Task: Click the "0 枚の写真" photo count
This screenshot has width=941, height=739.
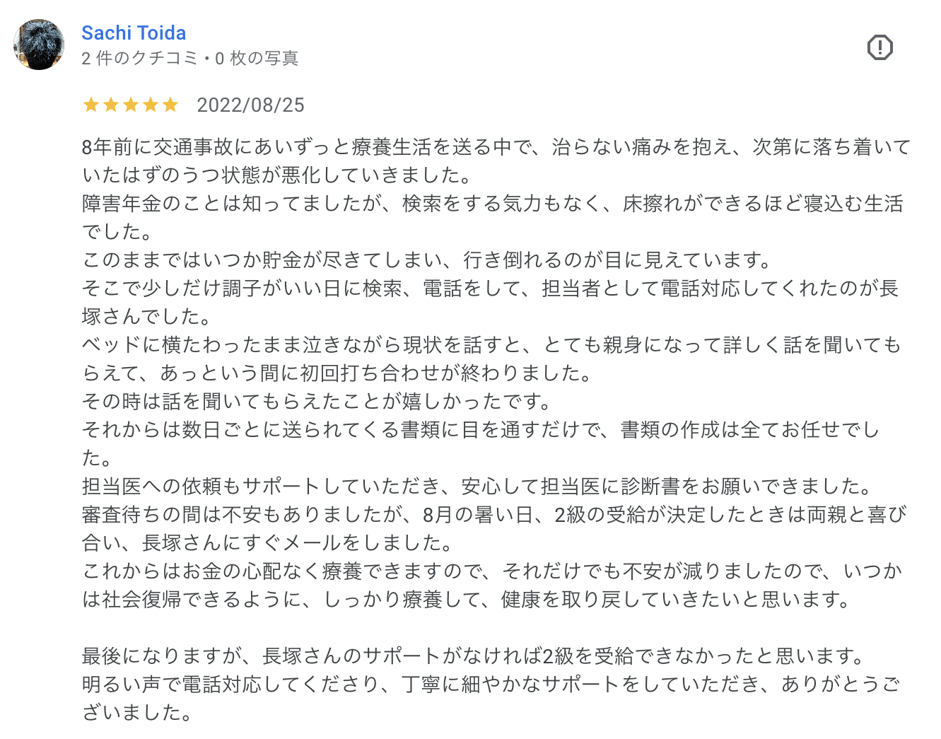Action: tap(257, 58)
